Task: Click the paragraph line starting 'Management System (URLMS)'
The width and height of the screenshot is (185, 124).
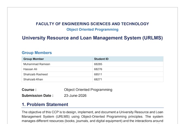Action: 92,116
